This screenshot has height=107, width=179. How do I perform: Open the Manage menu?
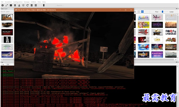click(x=27, y=2)
